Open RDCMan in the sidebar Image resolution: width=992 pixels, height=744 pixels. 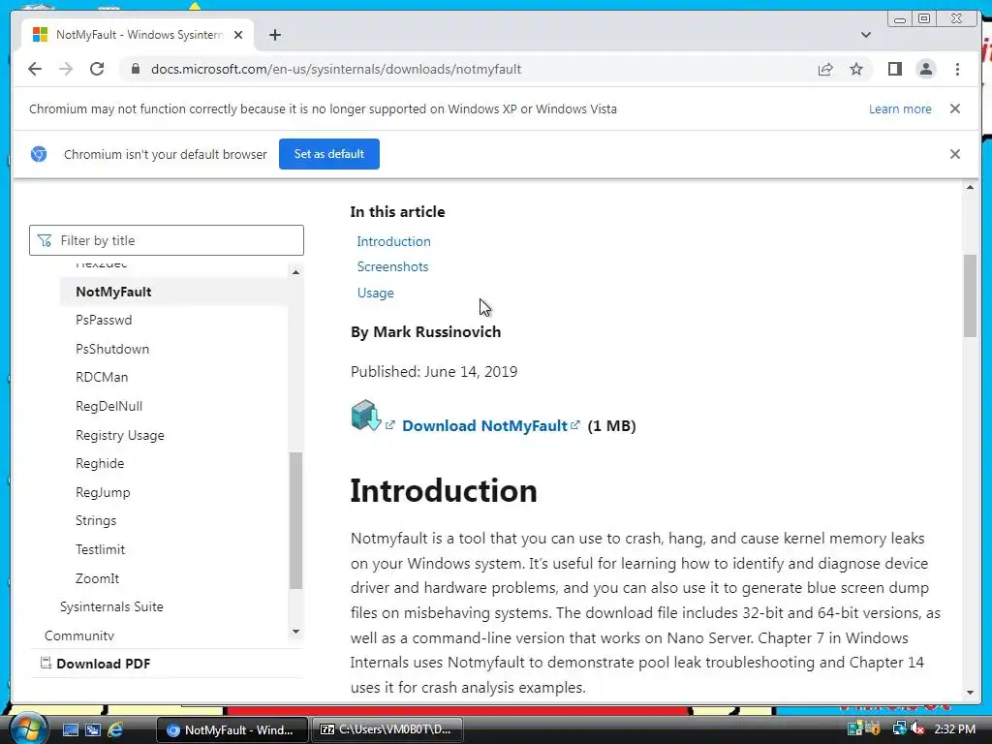point(102,377)
